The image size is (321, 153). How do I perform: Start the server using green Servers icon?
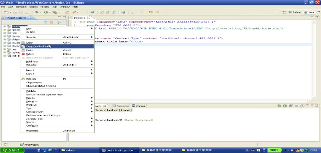[x=285, y=106]
